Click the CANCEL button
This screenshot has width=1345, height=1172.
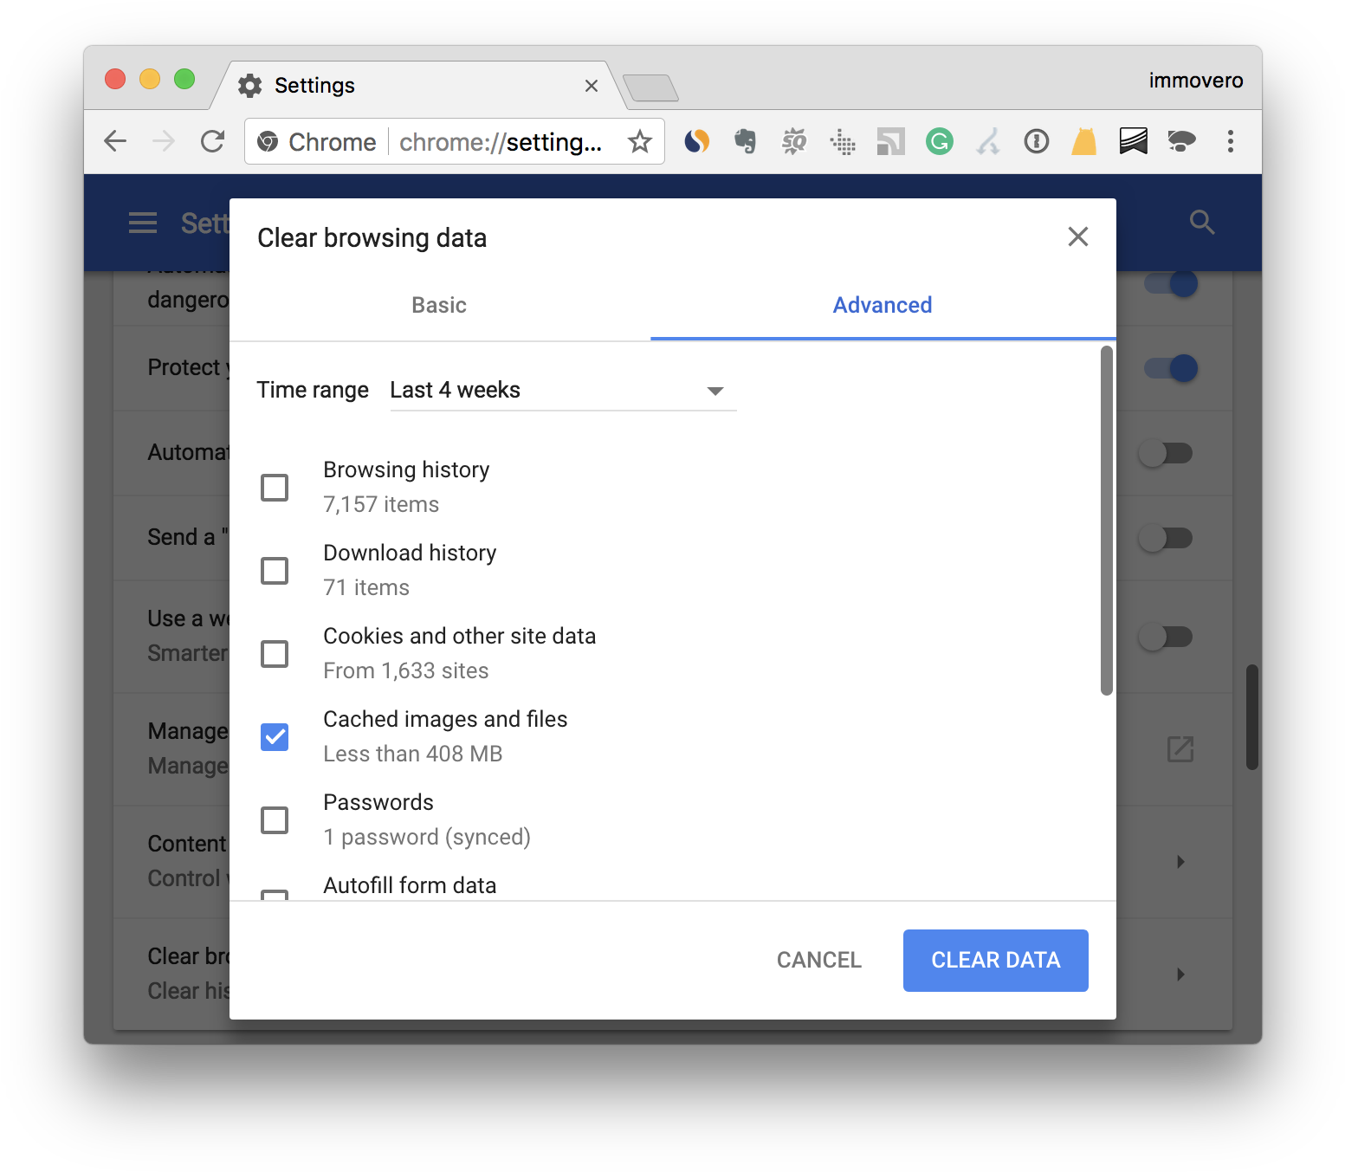tap(818, 960)
